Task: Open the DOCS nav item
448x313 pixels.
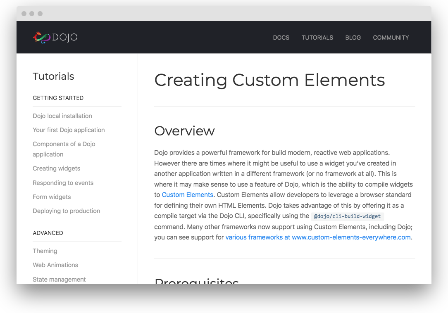Action: point(281,38)
